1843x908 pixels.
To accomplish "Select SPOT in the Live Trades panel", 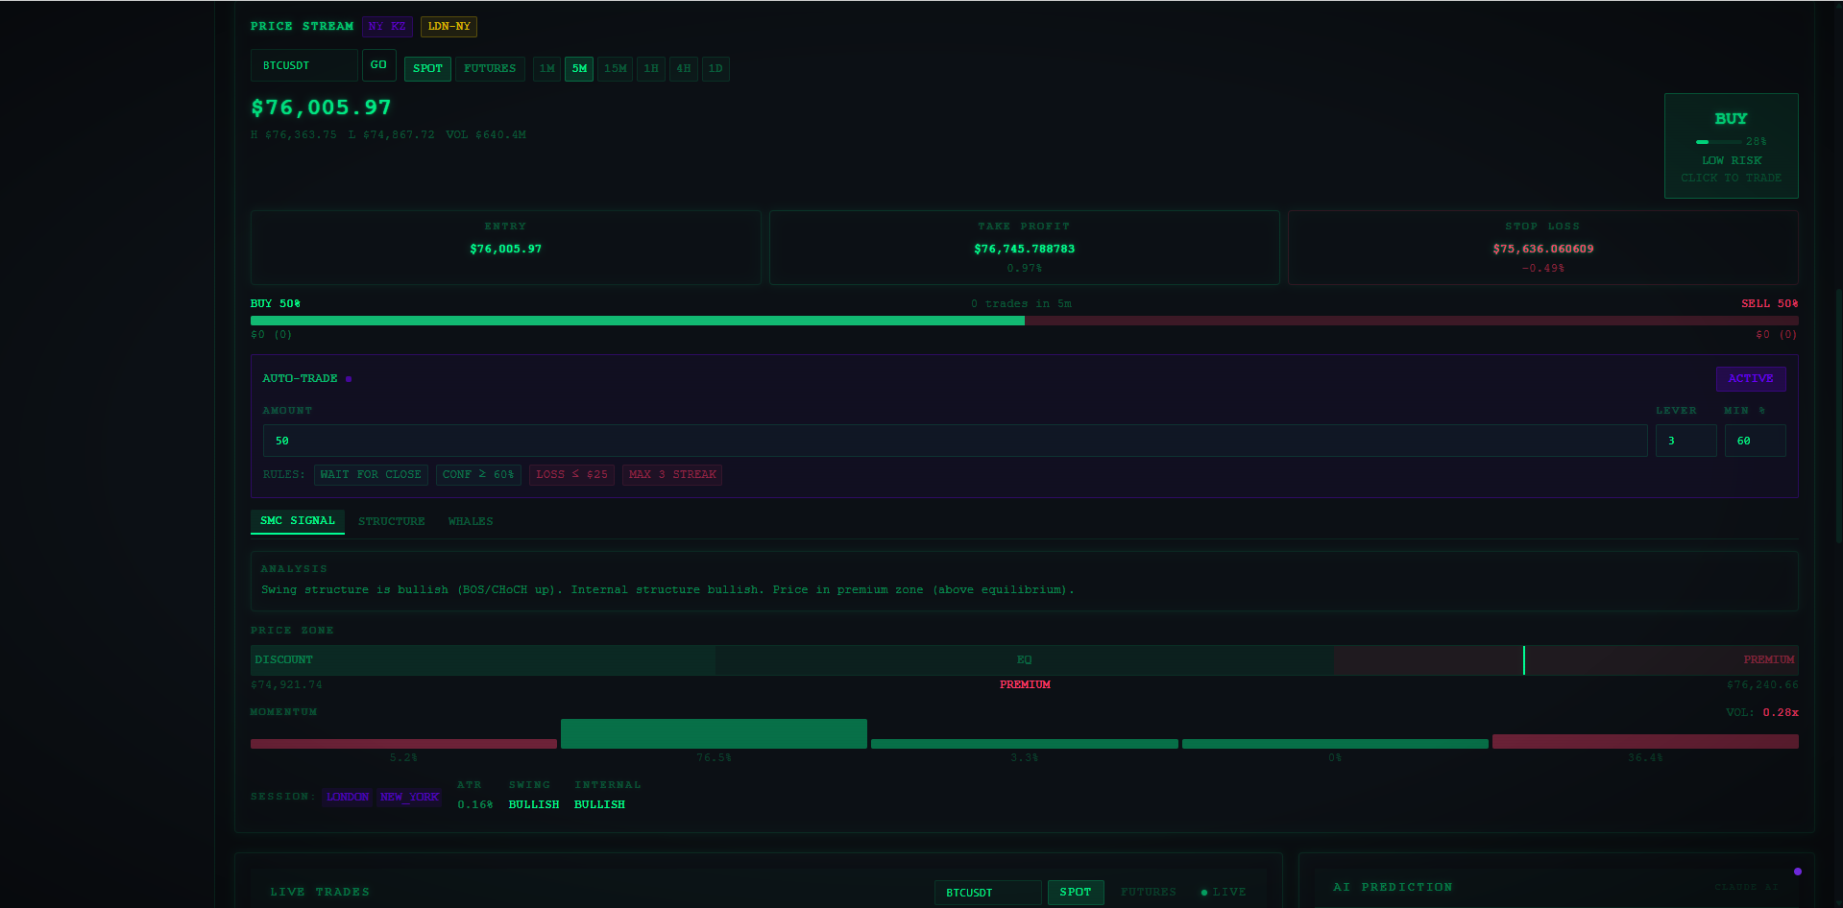I will coord(1076,893).
